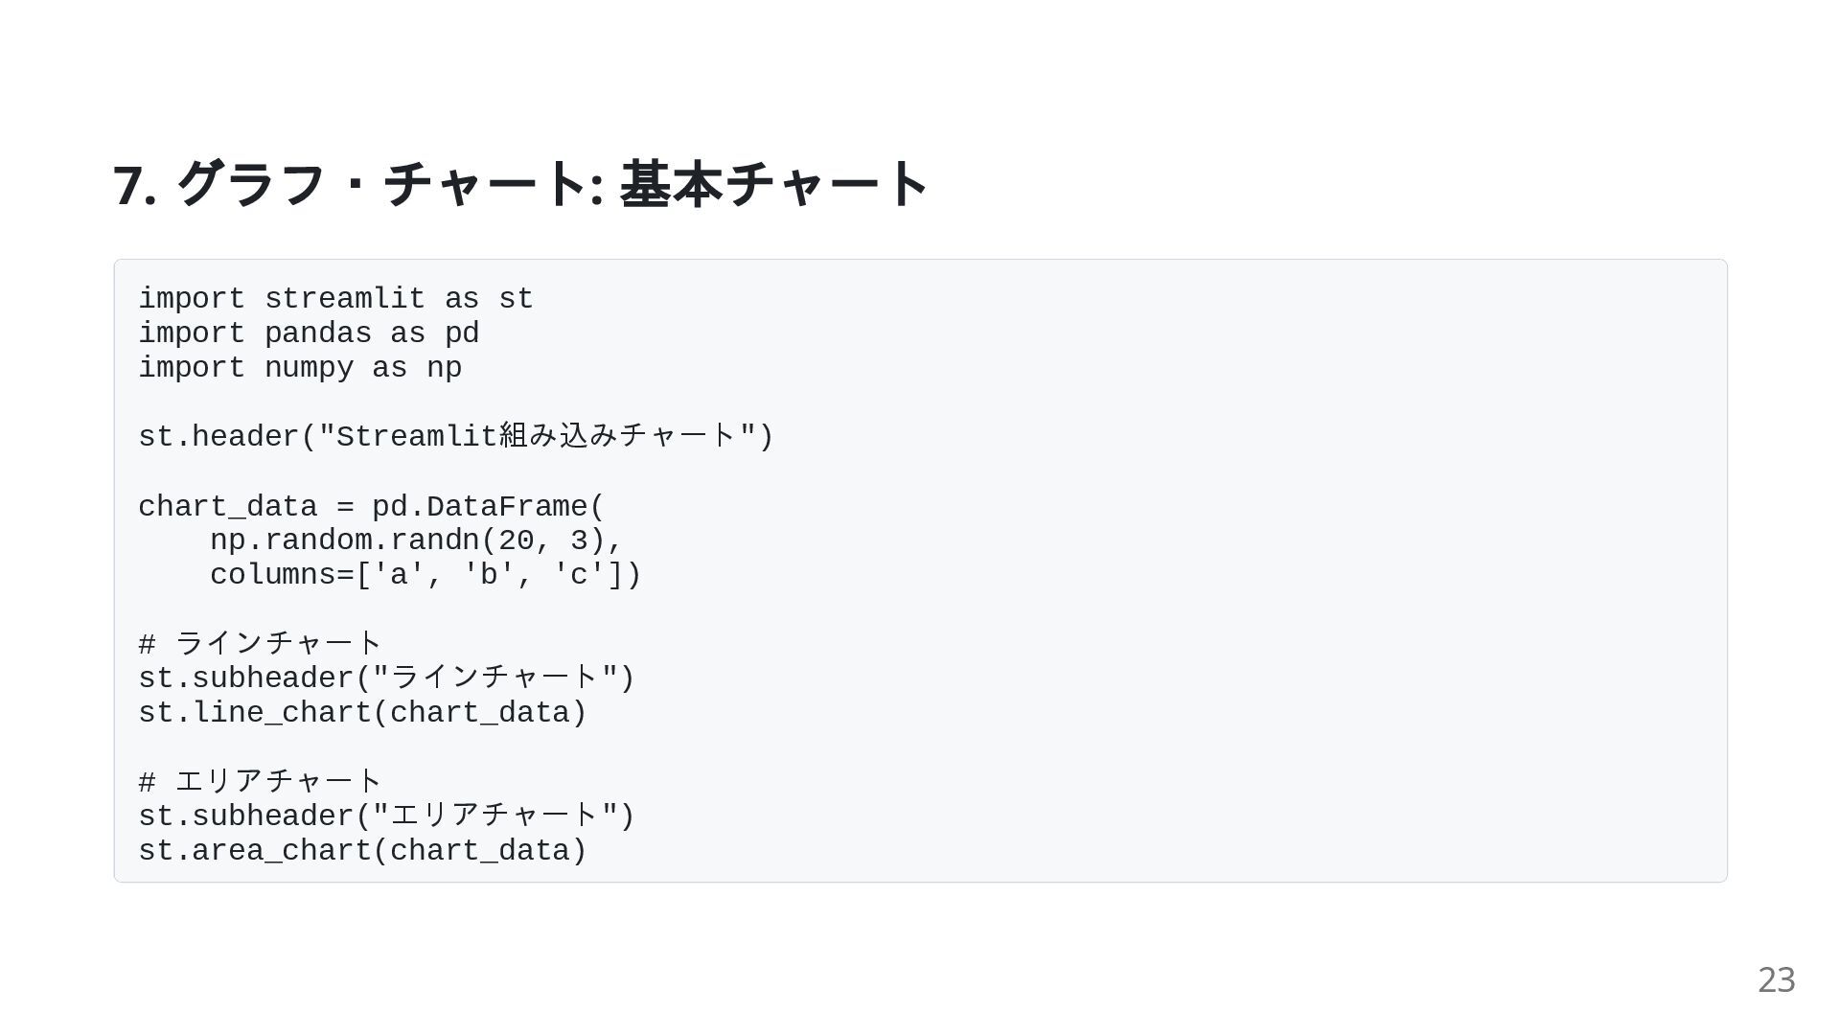Place cursor on "import numpy as np" line

tap(300, 368)
